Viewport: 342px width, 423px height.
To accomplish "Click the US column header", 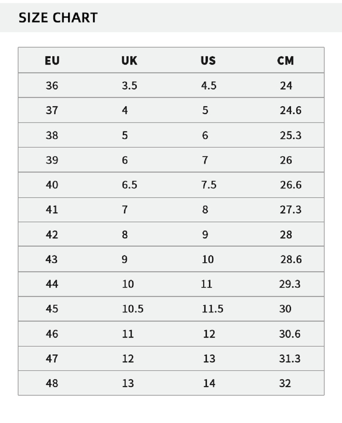I will pyautogui.click(x=208, y=61).
